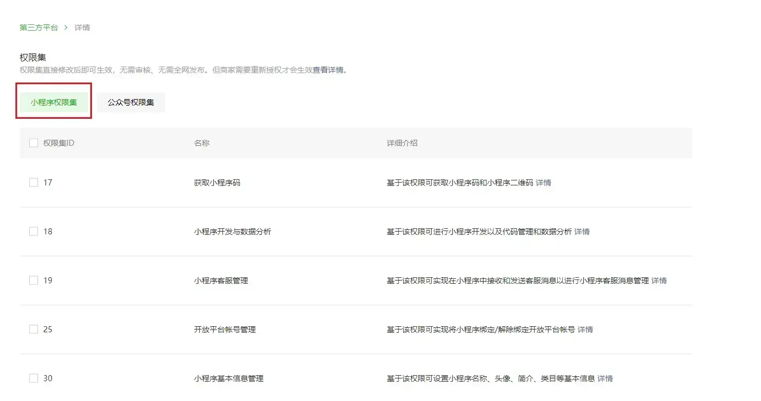
Task: Click the 名称 column header
Action: pyautogui.click(x=202, y=143)
